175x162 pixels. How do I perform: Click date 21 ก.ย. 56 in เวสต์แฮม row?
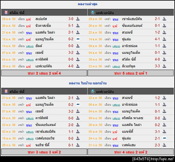pos(95,145)
